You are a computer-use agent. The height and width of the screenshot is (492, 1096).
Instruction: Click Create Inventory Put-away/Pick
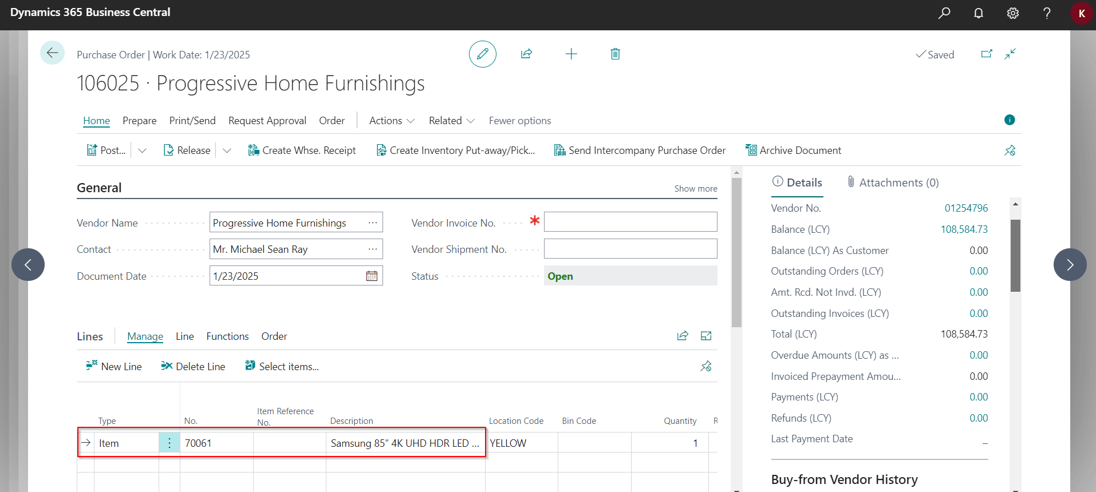tap(456, 150)
